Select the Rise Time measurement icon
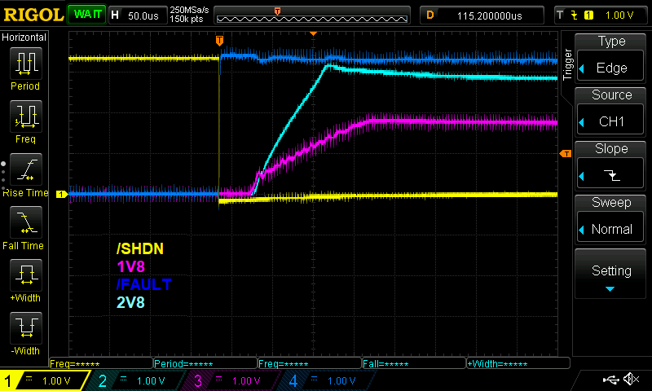 tap(26, 169)
